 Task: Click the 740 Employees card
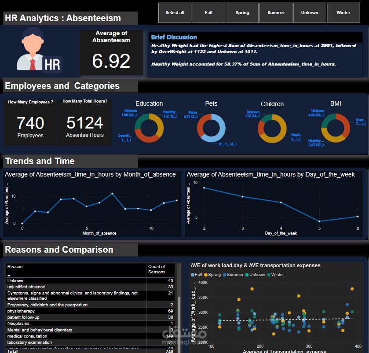(30, 122)
